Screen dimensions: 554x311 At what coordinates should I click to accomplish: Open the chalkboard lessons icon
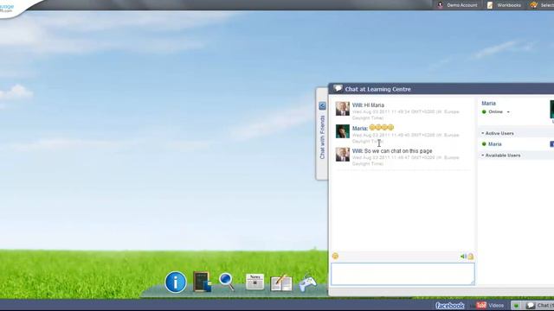coord(202,282)
